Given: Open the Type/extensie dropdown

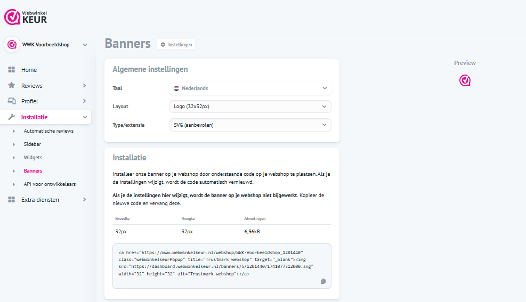Looking at the screenshot, I should click(250, 125).
